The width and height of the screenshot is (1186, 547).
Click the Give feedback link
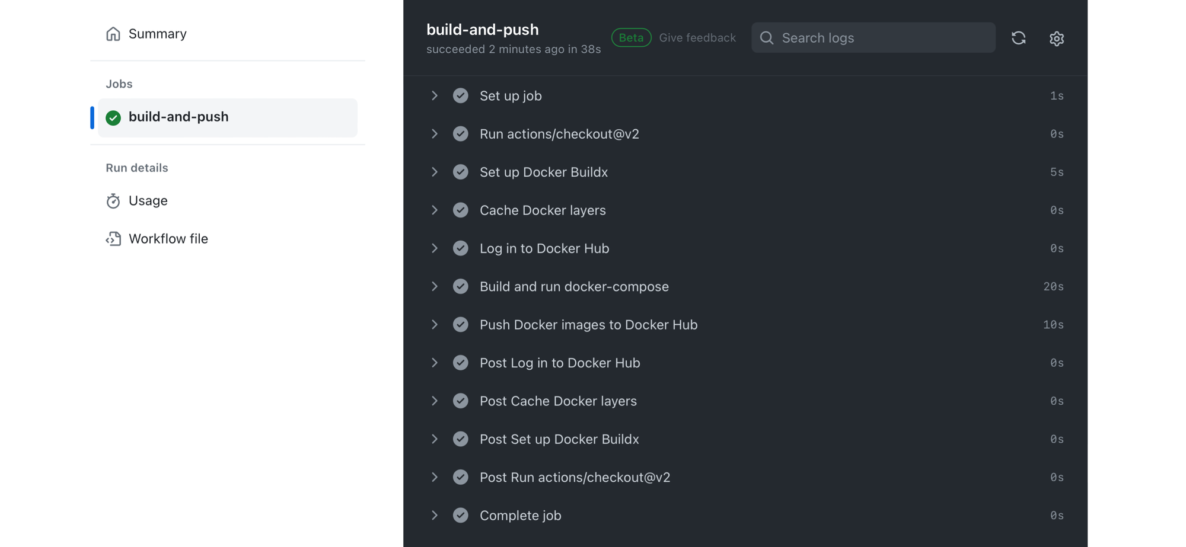(697, 38)
